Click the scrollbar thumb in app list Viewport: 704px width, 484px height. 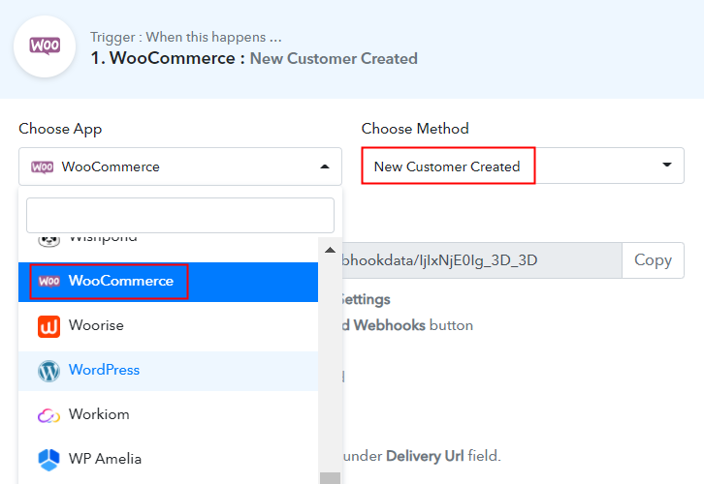(330, 478)
